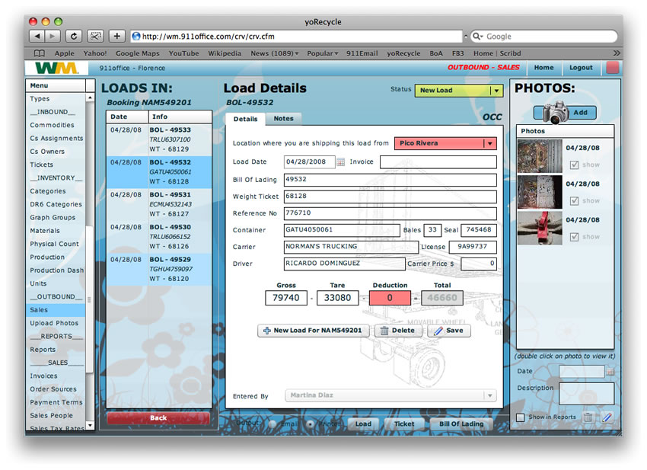Reload the page with the refresh icon
647x470 pixels.
(74, 37)
